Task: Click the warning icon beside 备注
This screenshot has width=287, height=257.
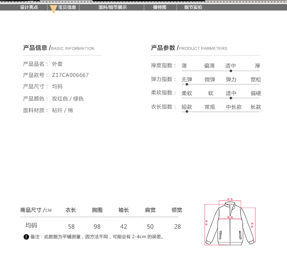Action: (26, 237)
